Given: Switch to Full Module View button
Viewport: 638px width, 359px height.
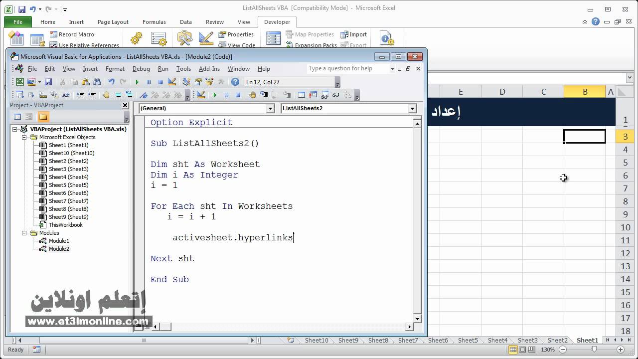Looking at the screenshot, I should (147, 327).
